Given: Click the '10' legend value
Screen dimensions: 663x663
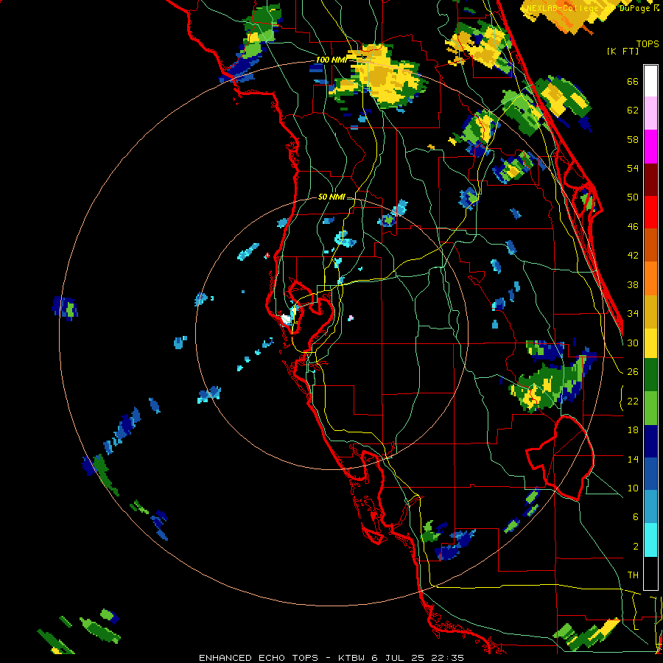Looking at the screenshot, I should (x=633, y=488).
